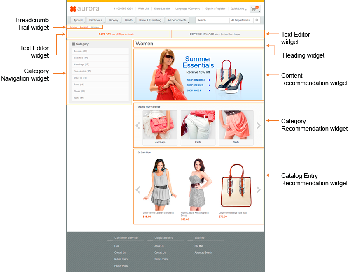
Task: Click the Aurora logo flower icon
Action: pyautogui.click(x=73, y=8)
